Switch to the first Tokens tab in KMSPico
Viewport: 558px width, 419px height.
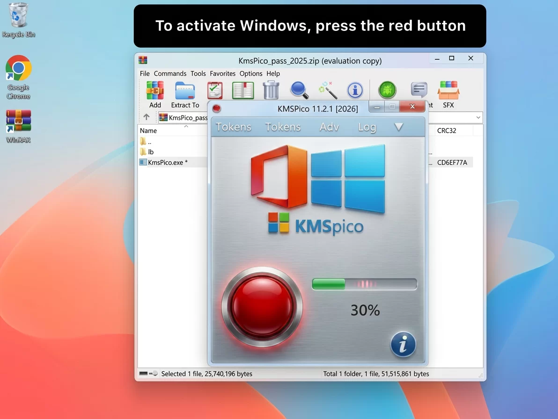click(234, 127)
